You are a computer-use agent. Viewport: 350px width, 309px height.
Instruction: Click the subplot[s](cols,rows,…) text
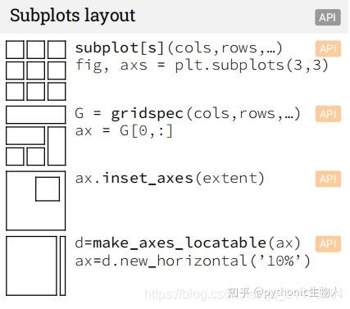pyautogui.click(x=179, y=48)
